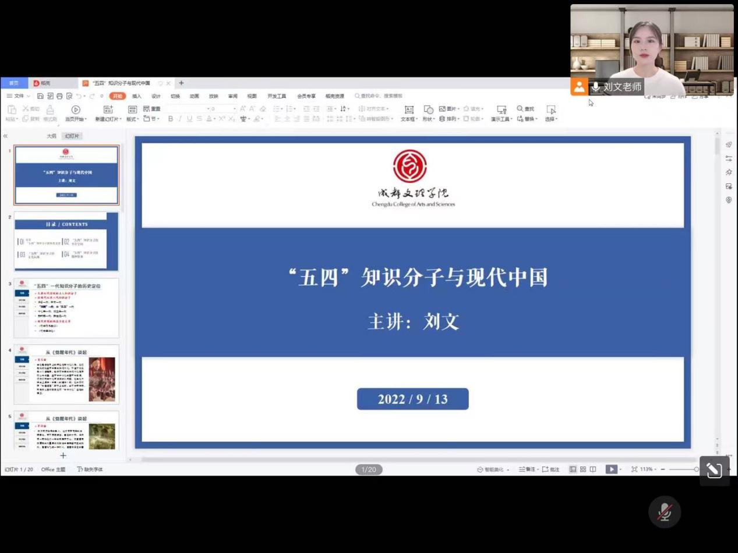Open the Shapes (形状) tool
This screenshot has height=553, width=738.
click(428, 109)
